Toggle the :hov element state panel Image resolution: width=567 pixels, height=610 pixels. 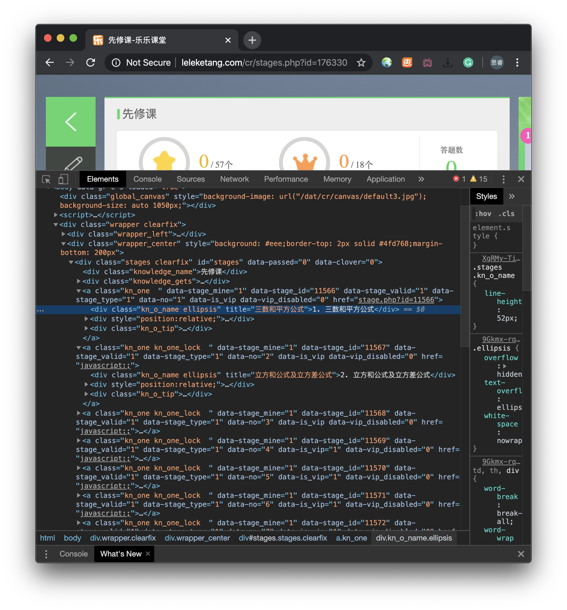tap(483, 214)
